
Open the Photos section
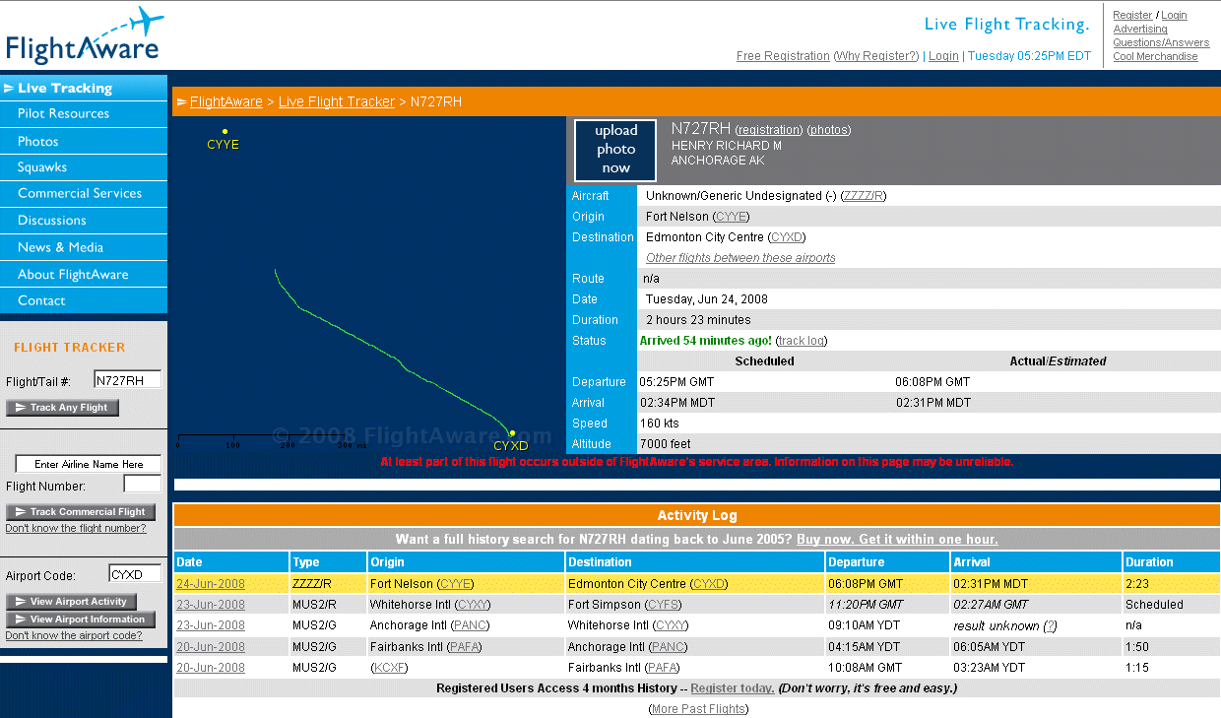click(x=84, y=141)
